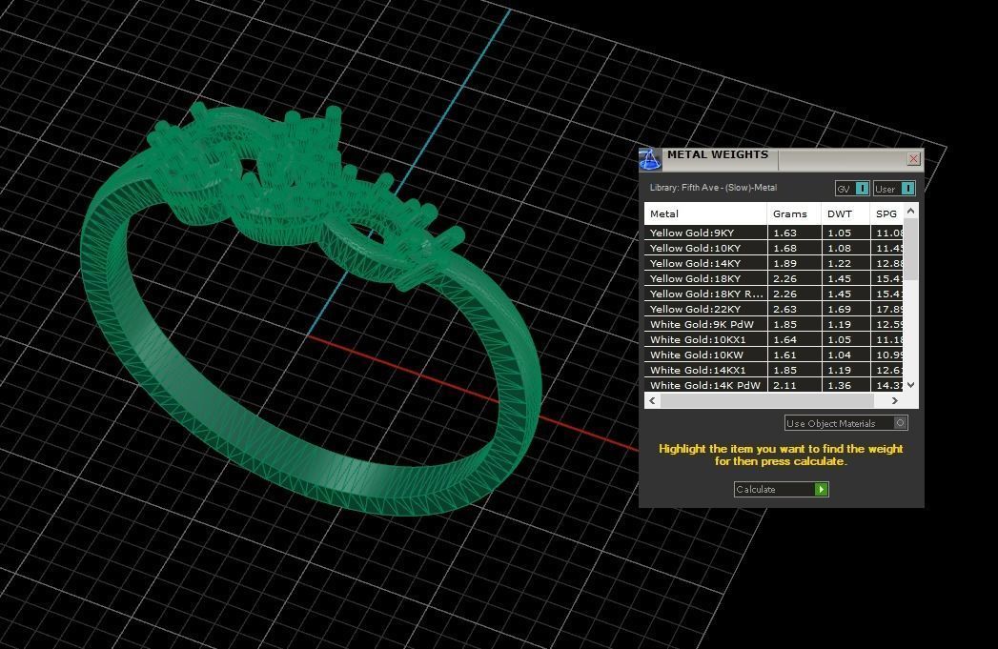
Task: Click the 1.04 DWT value for 10KW
Action: coord(840,355)
